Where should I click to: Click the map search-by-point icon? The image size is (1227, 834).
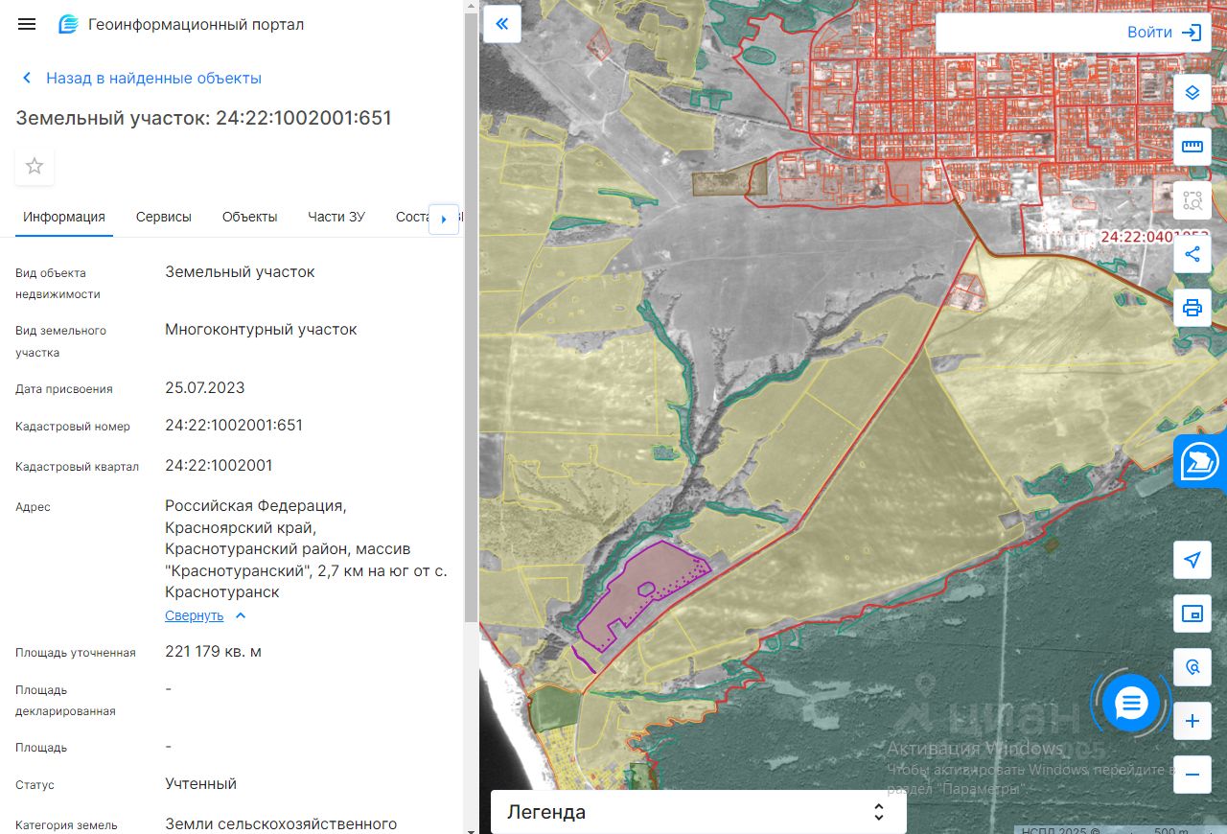pos(1192,667)
